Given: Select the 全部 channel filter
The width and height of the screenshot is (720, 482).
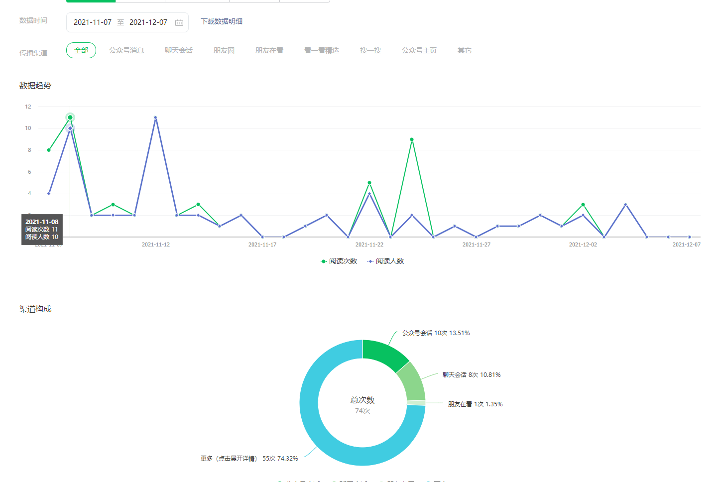Looking at the screenshot, I should pos(81,50).
